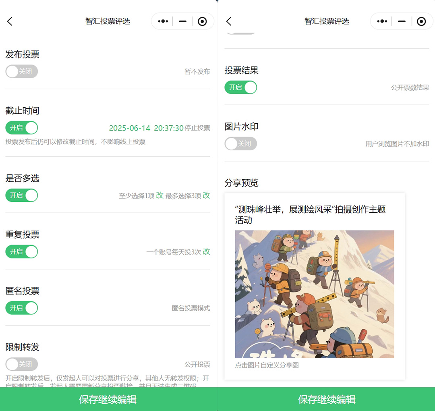Disable the 是否多选 switch
The width and height of the screenshot is (435, 411).
click(x=22, y=195)
